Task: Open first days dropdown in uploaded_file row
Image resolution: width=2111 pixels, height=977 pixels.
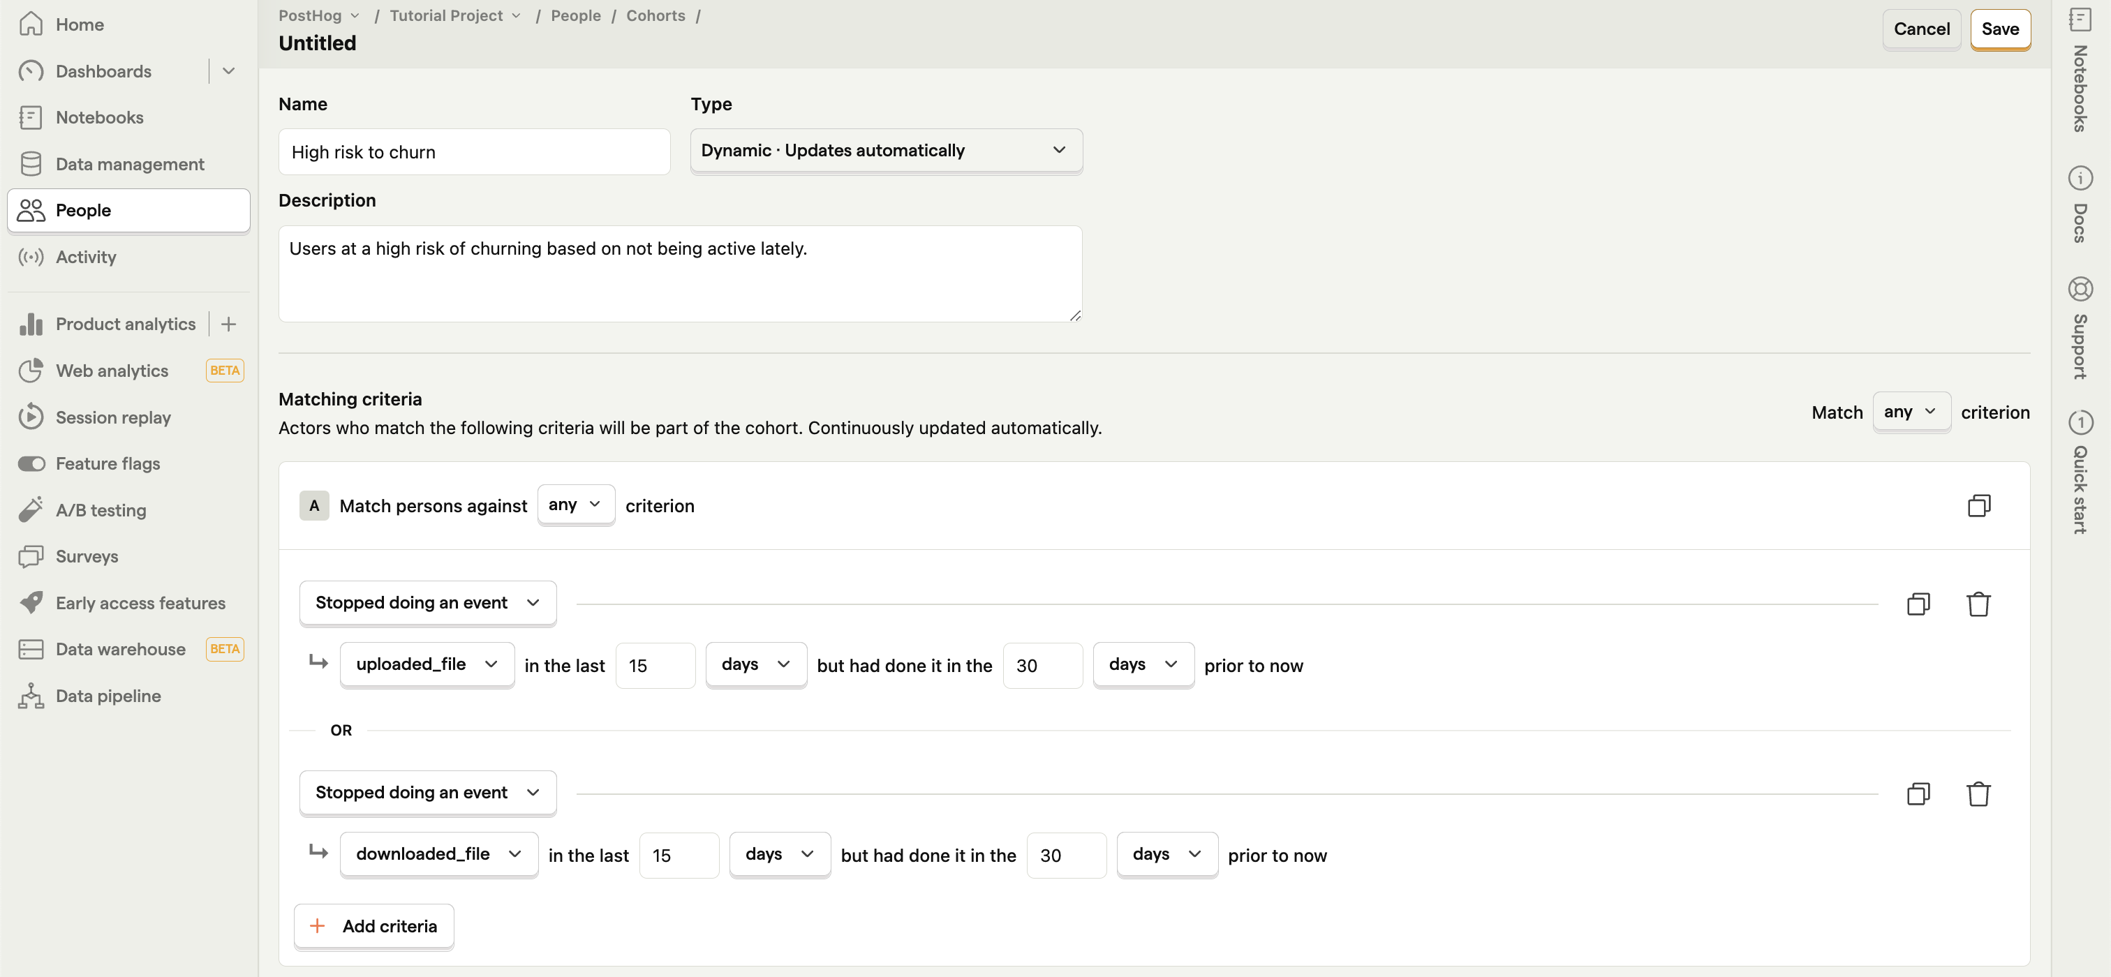Action: (x=755, y=664)
